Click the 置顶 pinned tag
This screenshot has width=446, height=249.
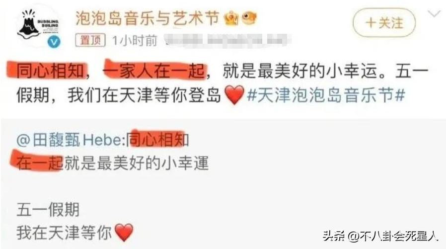pyautogui.click(x=90, y=40)
